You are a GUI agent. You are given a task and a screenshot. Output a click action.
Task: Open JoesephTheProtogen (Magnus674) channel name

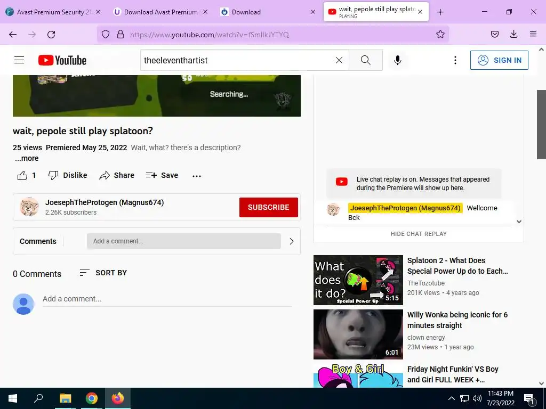click(x=105, y=202)
